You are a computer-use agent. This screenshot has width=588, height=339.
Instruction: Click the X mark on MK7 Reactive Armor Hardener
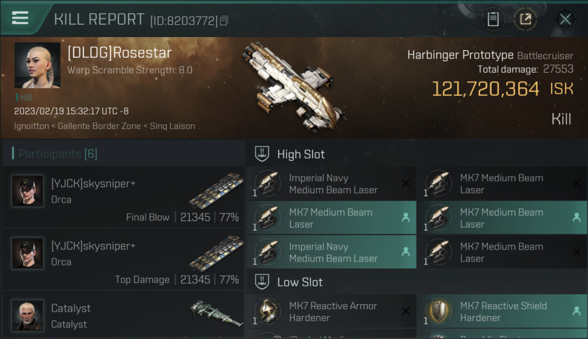click(x=406, y=311)
